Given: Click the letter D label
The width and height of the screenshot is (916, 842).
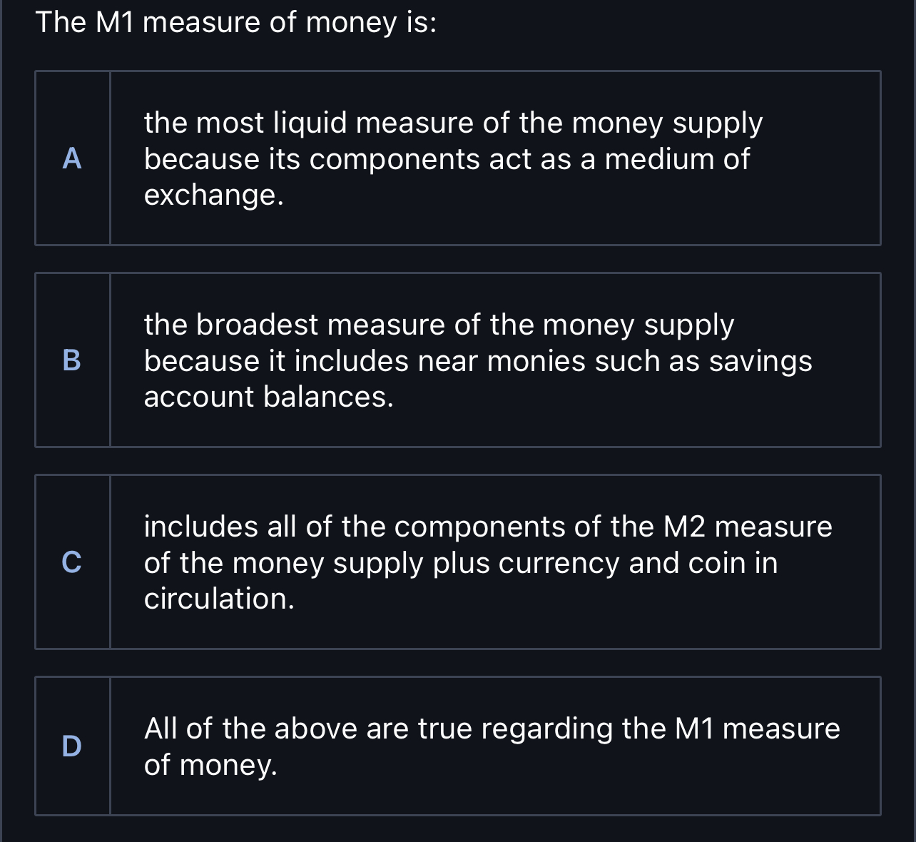Looking at the screenshot, I should [71, 746].
